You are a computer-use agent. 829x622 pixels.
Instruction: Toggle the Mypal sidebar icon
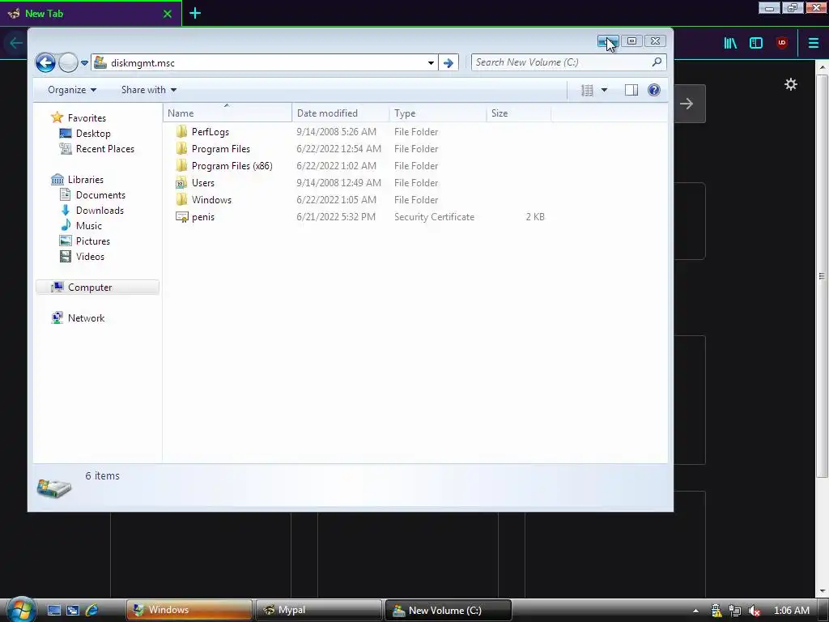(756, 43)
